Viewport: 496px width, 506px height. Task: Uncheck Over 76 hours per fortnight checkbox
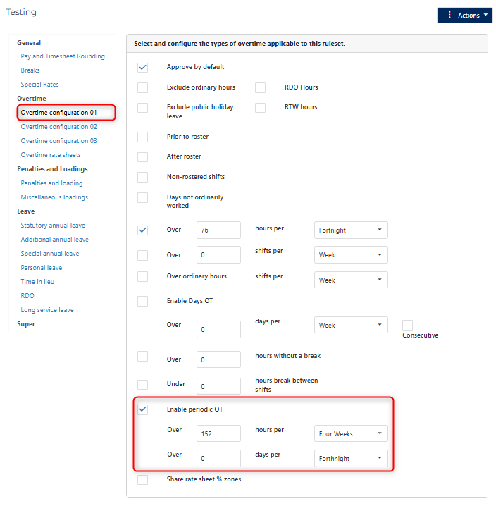[x=142, y=230]
